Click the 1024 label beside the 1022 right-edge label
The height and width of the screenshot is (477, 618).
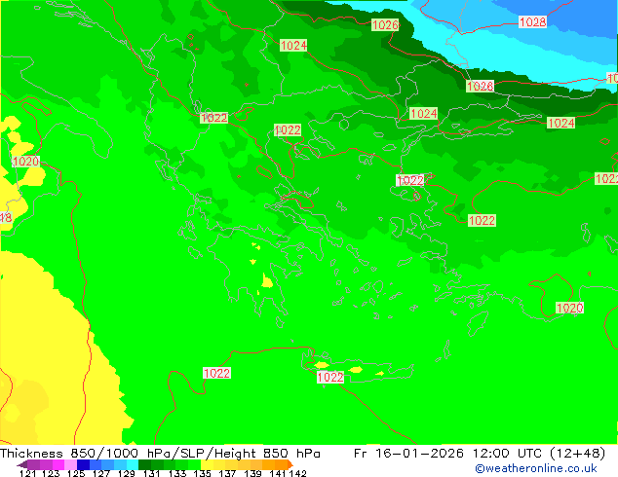pyautogui.click(x=560, y=124)
